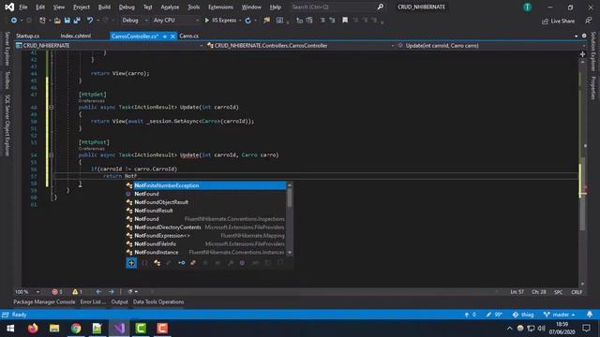The width and height of the screenshot is (600, 337).
Task: Open the Analyze menu
Action: tap(170, 7)
